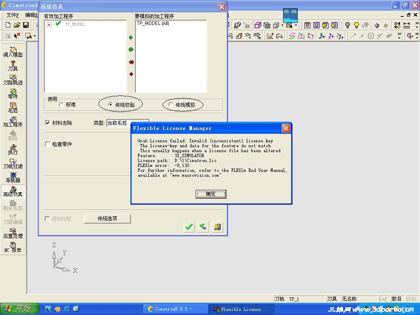Open 后置处理 (post process) tool

pos(13,233)
